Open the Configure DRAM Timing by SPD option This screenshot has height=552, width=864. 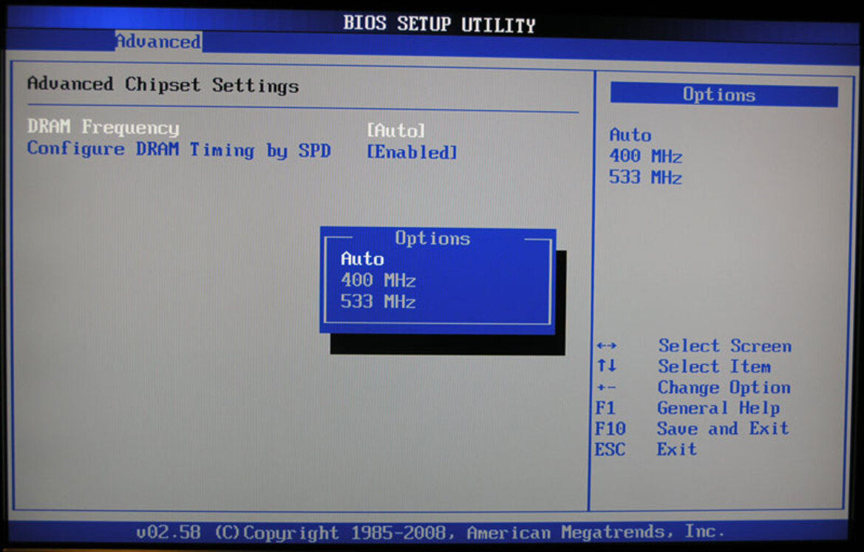coord(180,150)
